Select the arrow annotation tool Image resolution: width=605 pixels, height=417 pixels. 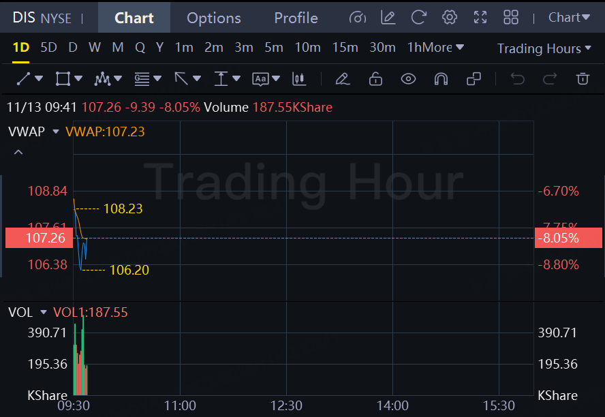pos(181,78)
